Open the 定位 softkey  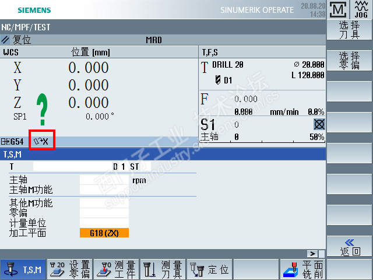[x=210, y=269]
